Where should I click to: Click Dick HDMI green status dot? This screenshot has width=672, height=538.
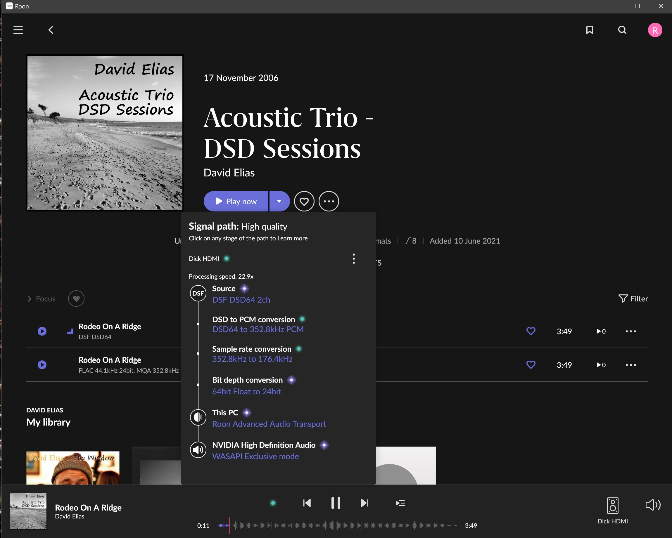[x=227, y=258]
